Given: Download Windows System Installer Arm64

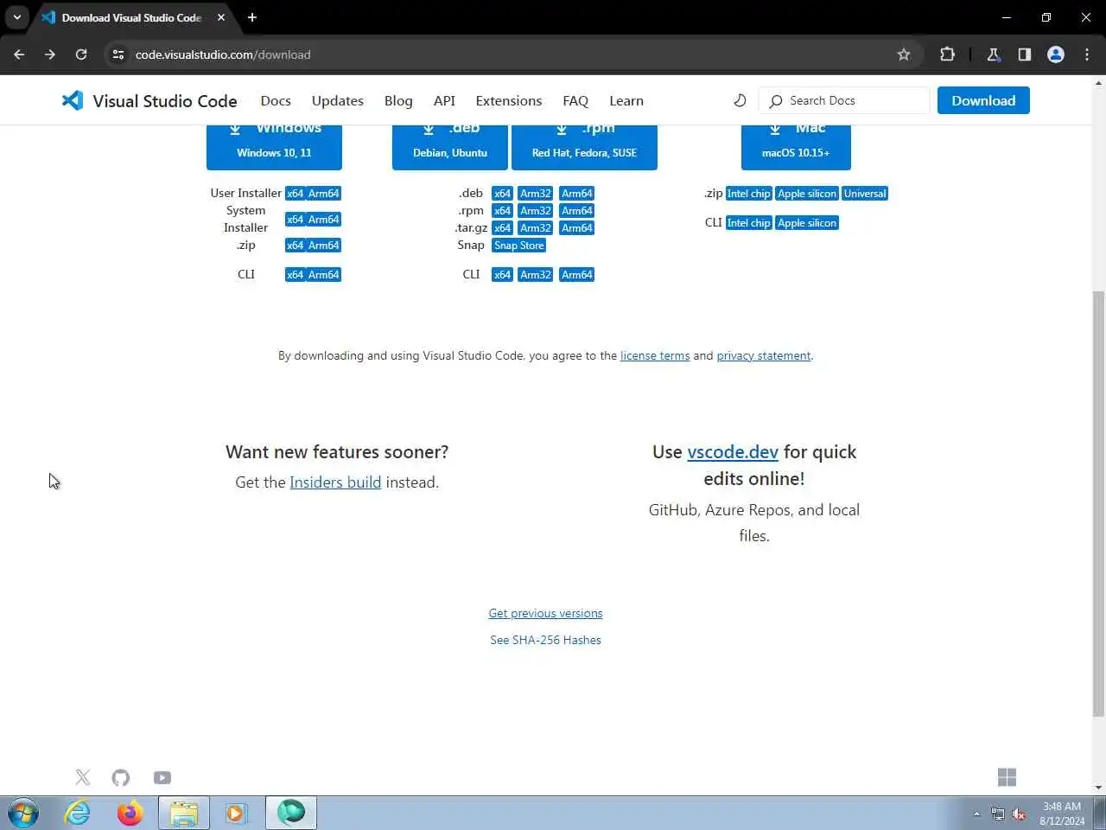Looking at the screenshot, I should pyautogui.click(x=324, y=220).
